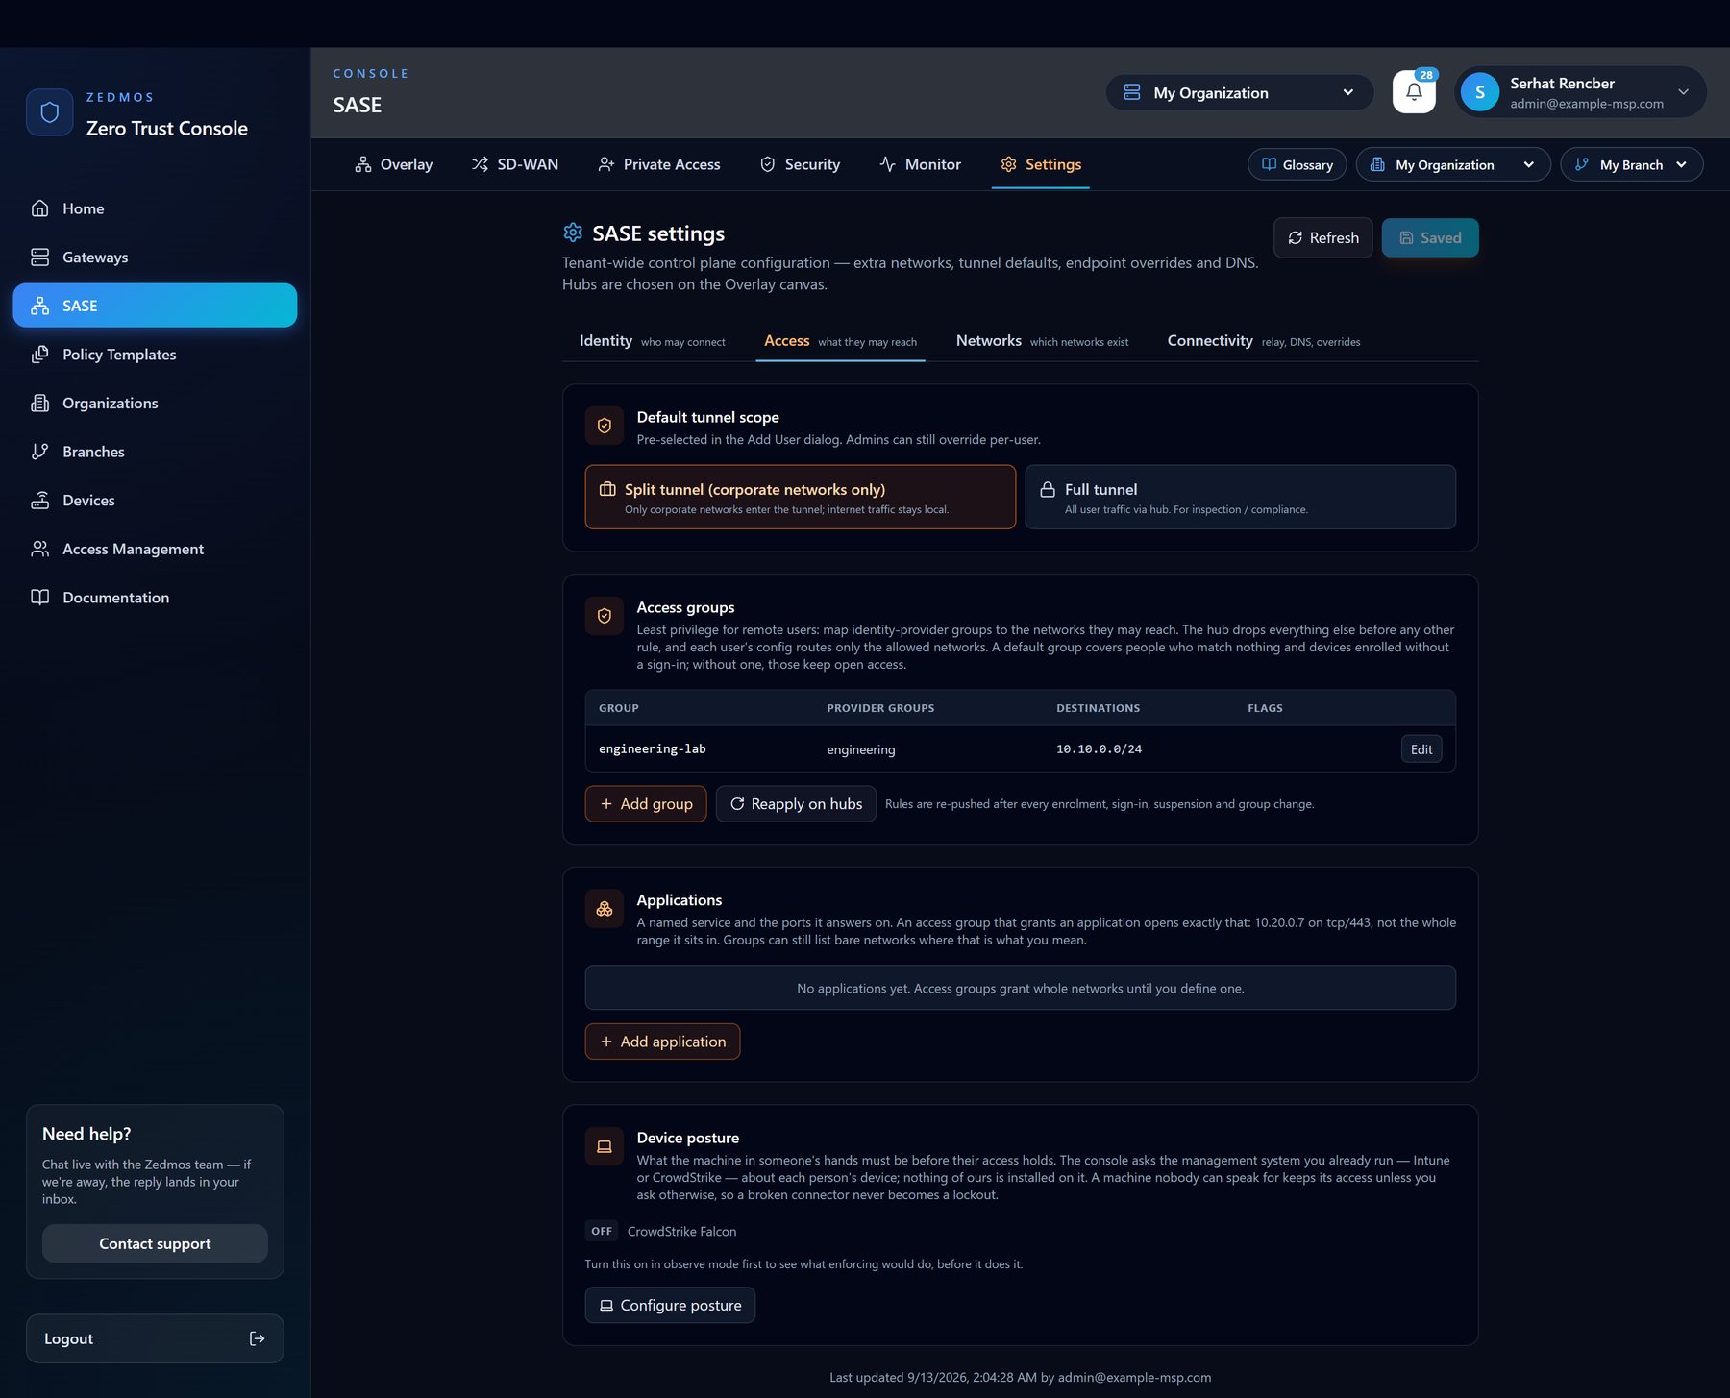Screen dimensions: 1730x1398
Task: Click the Documentation book icon in sidebar
Action: (39, 598)
